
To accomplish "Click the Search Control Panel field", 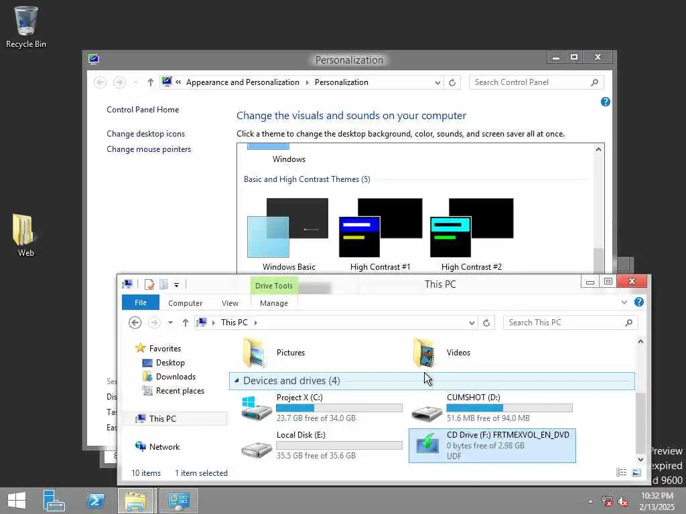I will point(536,82).
